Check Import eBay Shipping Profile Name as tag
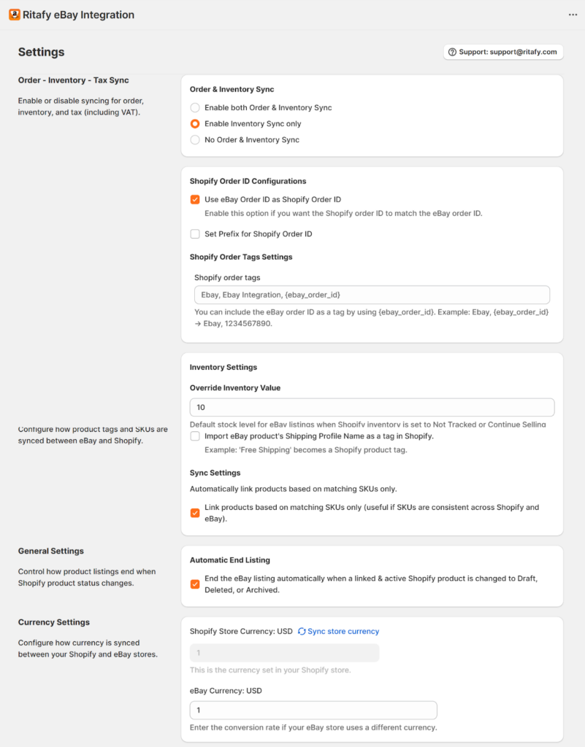 pos(195,436)
